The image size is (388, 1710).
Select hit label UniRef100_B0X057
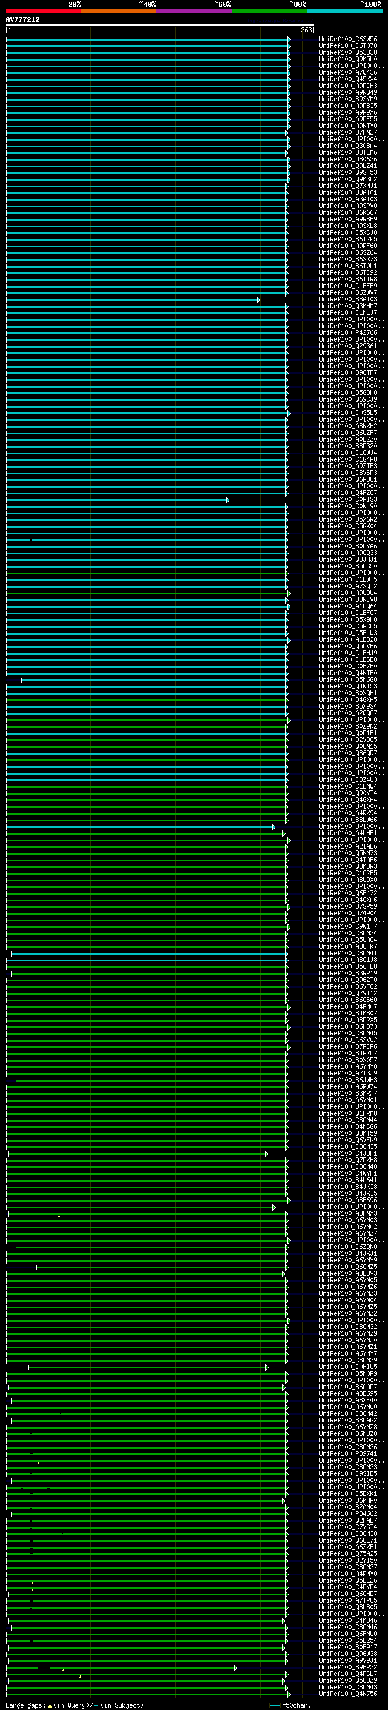pyautogui.click(x=348, y=1060)
